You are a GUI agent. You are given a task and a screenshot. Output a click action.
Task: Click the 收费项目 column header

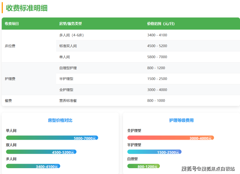click(x=12, y=24)
